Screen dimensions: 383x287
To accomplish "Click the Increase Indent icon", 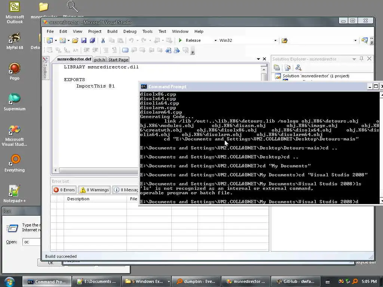I will click(95, 50).
